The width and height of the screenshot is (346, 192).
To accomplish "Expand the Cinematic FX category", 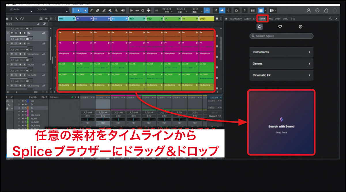I will pos(281,75).
